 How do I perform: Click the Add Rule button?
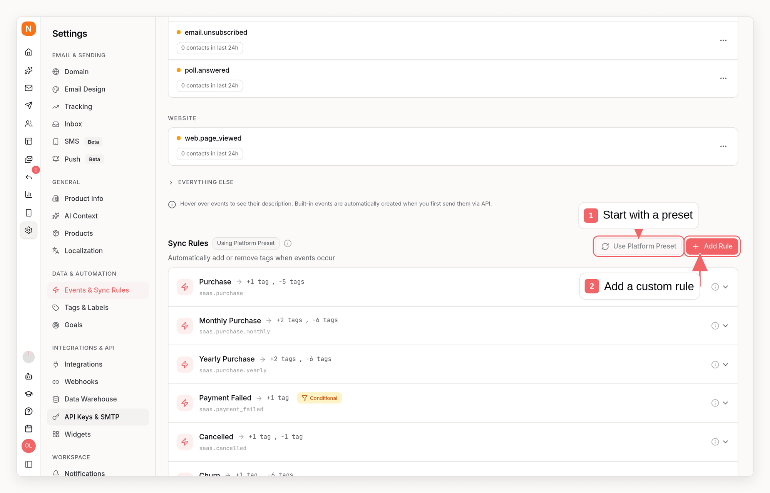coord(712,246)
